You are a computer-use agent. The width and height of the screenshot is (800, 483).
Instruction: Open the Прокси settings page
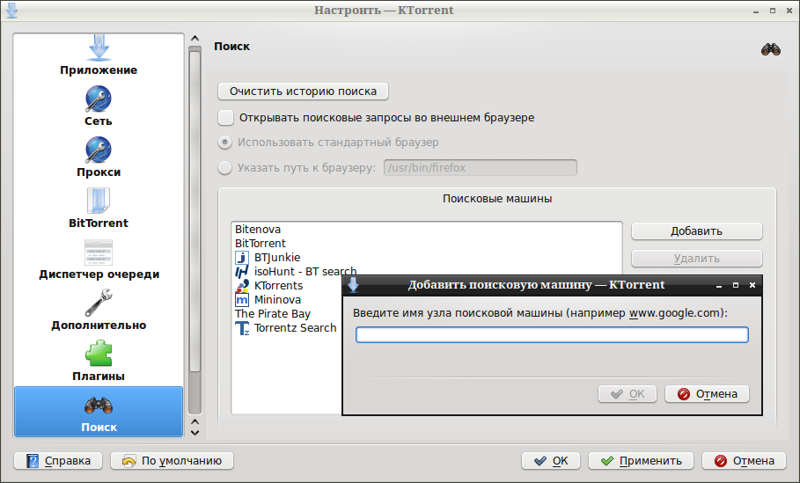(99, 157)
